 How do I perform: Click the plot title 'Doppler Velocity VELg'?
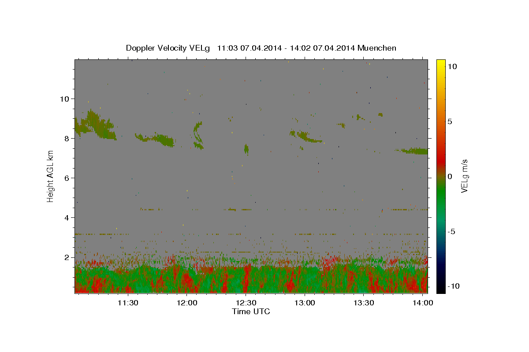pos(168,48)
